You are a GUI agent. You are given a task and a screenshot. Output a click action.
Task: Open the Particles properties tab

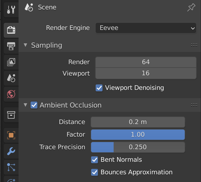11,167
